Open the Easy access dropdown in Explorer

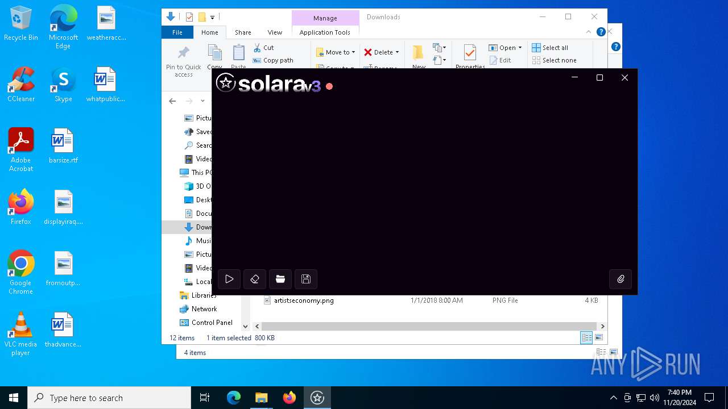click(x=439, y=60)
